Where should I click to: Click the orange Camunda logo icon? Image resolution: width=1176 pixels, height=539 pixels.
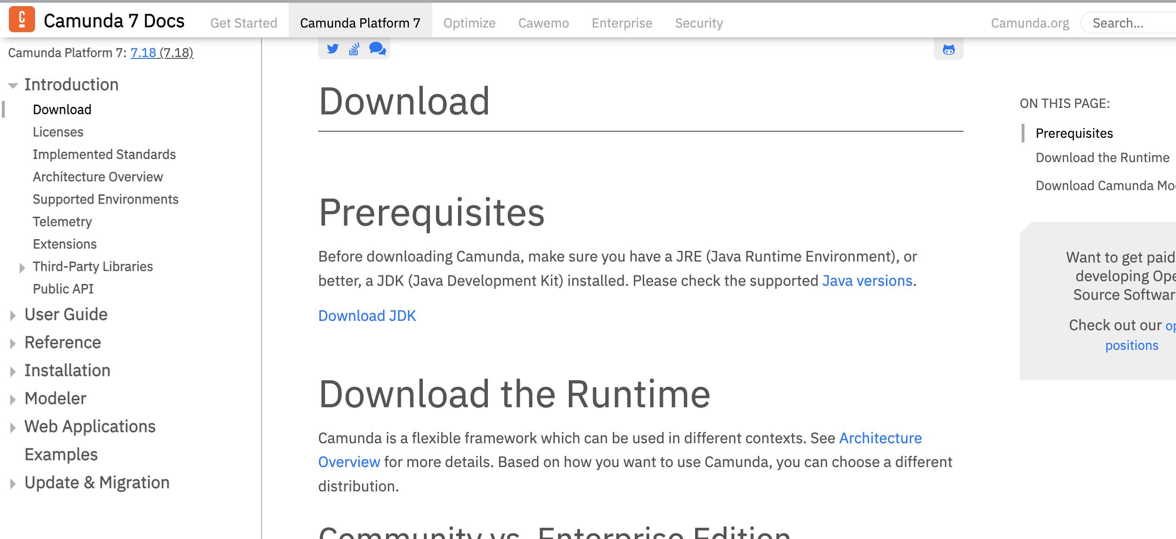click(22, 20)
